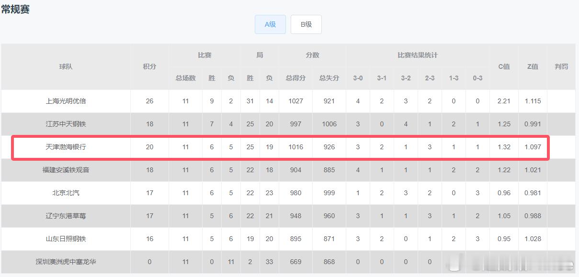
Task: Click the 3-0 column header
Action: pos(358,78)
